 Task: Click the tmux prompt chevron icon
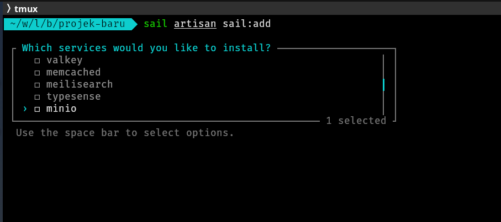9,8
